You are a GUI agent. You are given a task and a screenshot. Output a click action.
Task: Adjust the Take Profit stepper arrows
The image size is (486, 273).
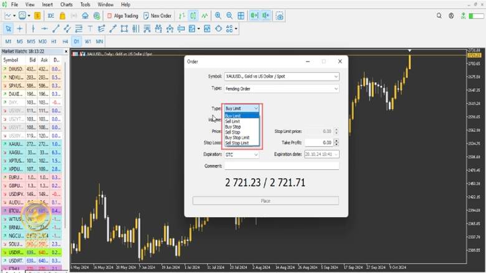click(x=336, y=142)
